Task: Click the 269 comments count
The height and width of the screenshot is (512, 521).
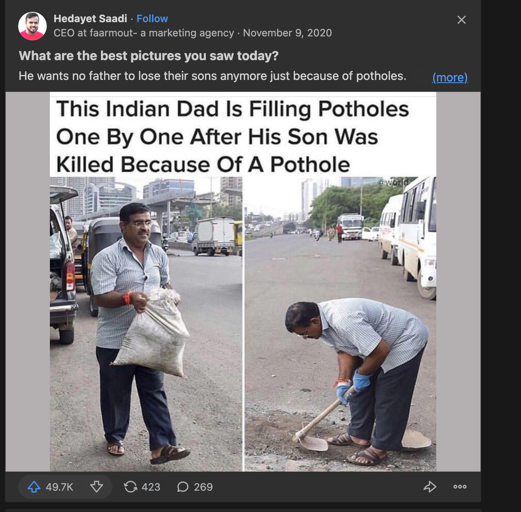Action: coord(203,487)
